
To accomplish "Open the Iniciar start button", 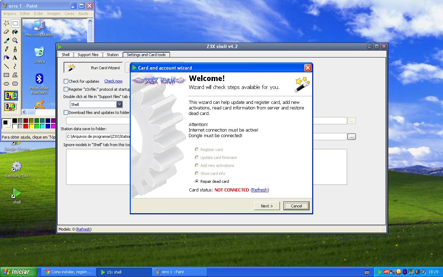I will coord(19,272).
